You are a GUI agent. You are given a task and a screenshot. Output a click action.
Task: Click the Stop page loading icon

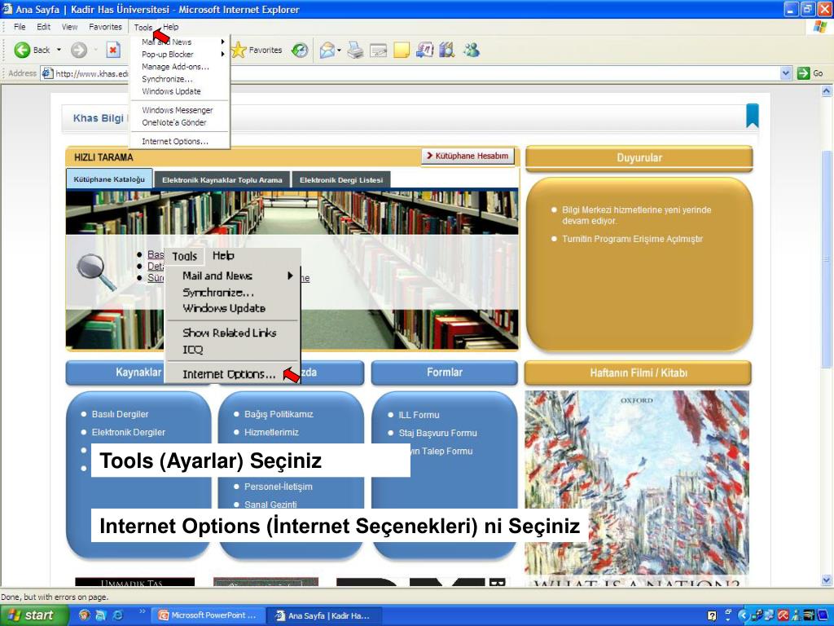coord(112,50)
